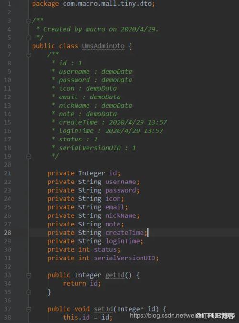Click 'note : demoData' comment line
The width and height of the screenshot is (239, 323).
88,114
